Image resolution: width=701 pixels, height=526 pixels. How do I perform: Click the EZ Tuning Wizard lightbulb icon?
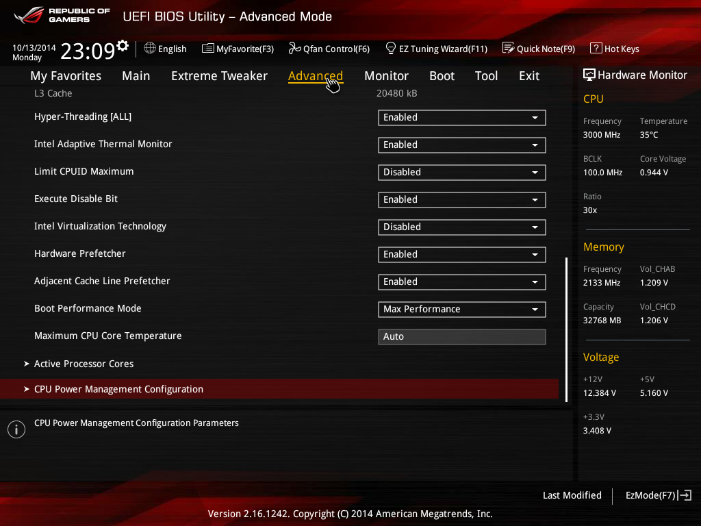[391, 49]
